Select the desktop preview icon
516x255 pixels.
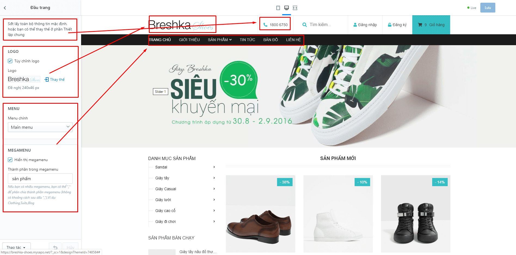pos(287,8)
